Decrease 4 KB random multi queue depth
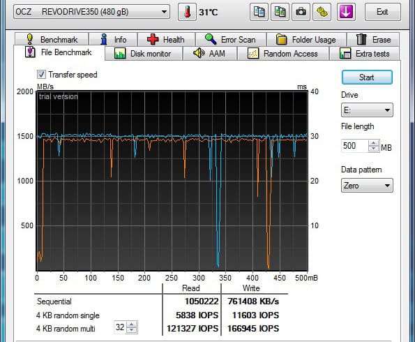The width and height of the screenshot is (415, 342). (132, 330)
